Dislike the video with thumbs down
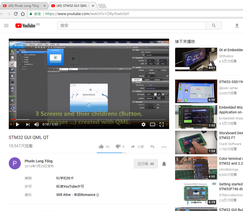Image resolution: width=243 pixels, height=211 pixels. pos(118,147)
